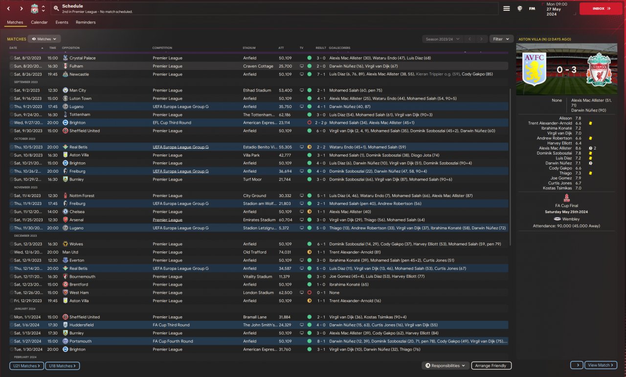
Task: Switch to the Matches tab
Action: (x=15, y=22)
